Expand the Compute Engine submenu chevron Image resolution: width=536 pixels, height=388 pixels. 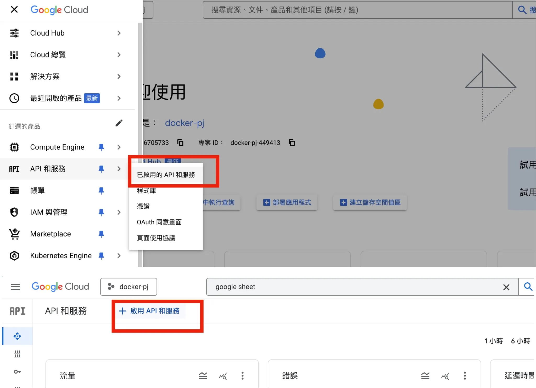(119, 147)
